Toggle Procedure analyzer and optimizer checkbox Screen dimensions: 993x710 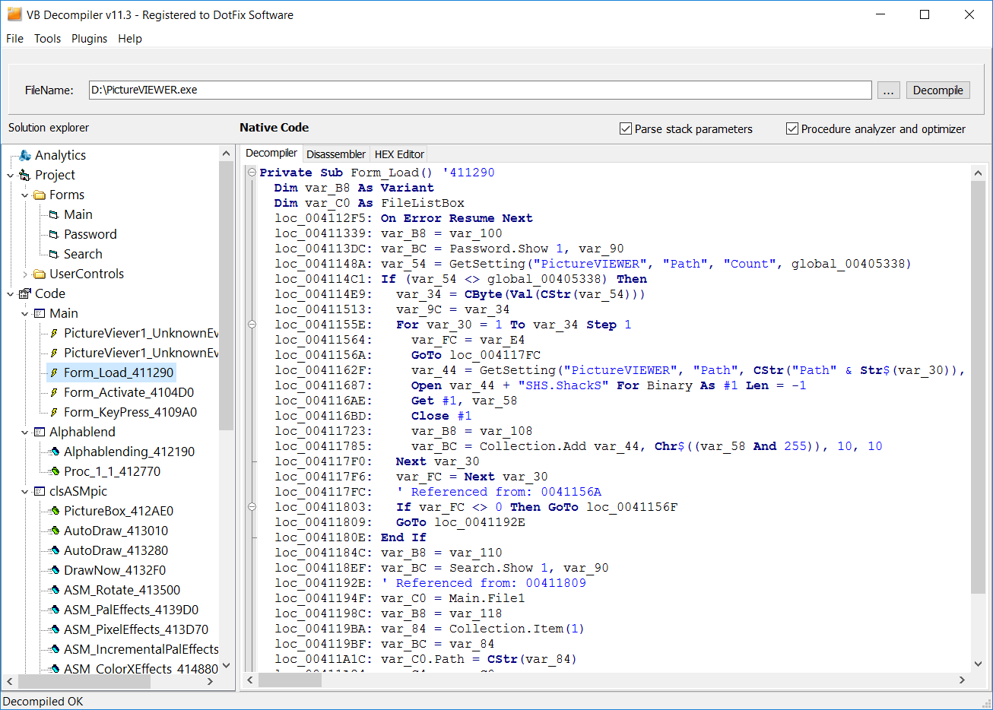point(792,128)
